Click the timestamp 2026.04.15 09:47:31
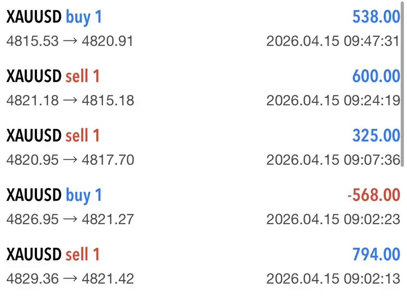The height and width of the screenshot is (302, 407). [333, 41]
